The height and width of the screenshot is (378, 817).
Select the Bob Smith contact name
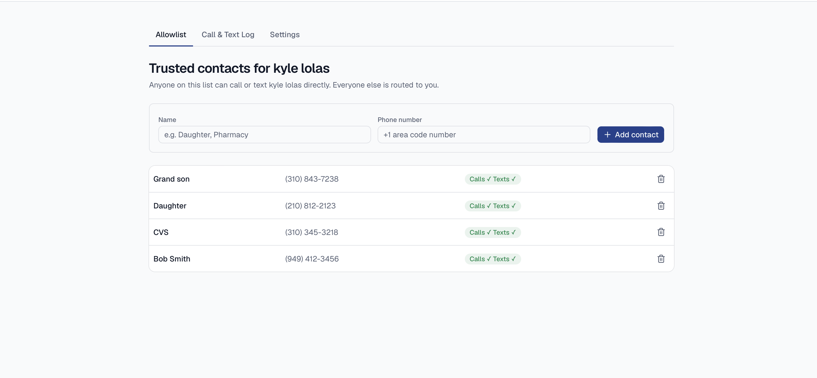click(x=172, y=259)
